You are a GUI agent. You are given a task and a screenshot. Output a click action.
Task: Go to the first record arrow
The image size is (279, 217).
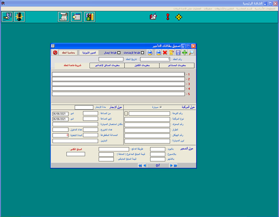click(x=140, y=166)
